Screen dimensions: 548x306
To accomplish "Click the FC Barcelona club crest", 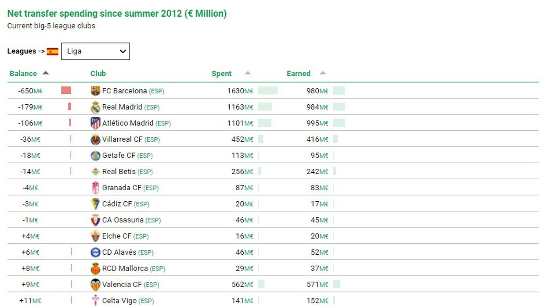I will 95,91.
